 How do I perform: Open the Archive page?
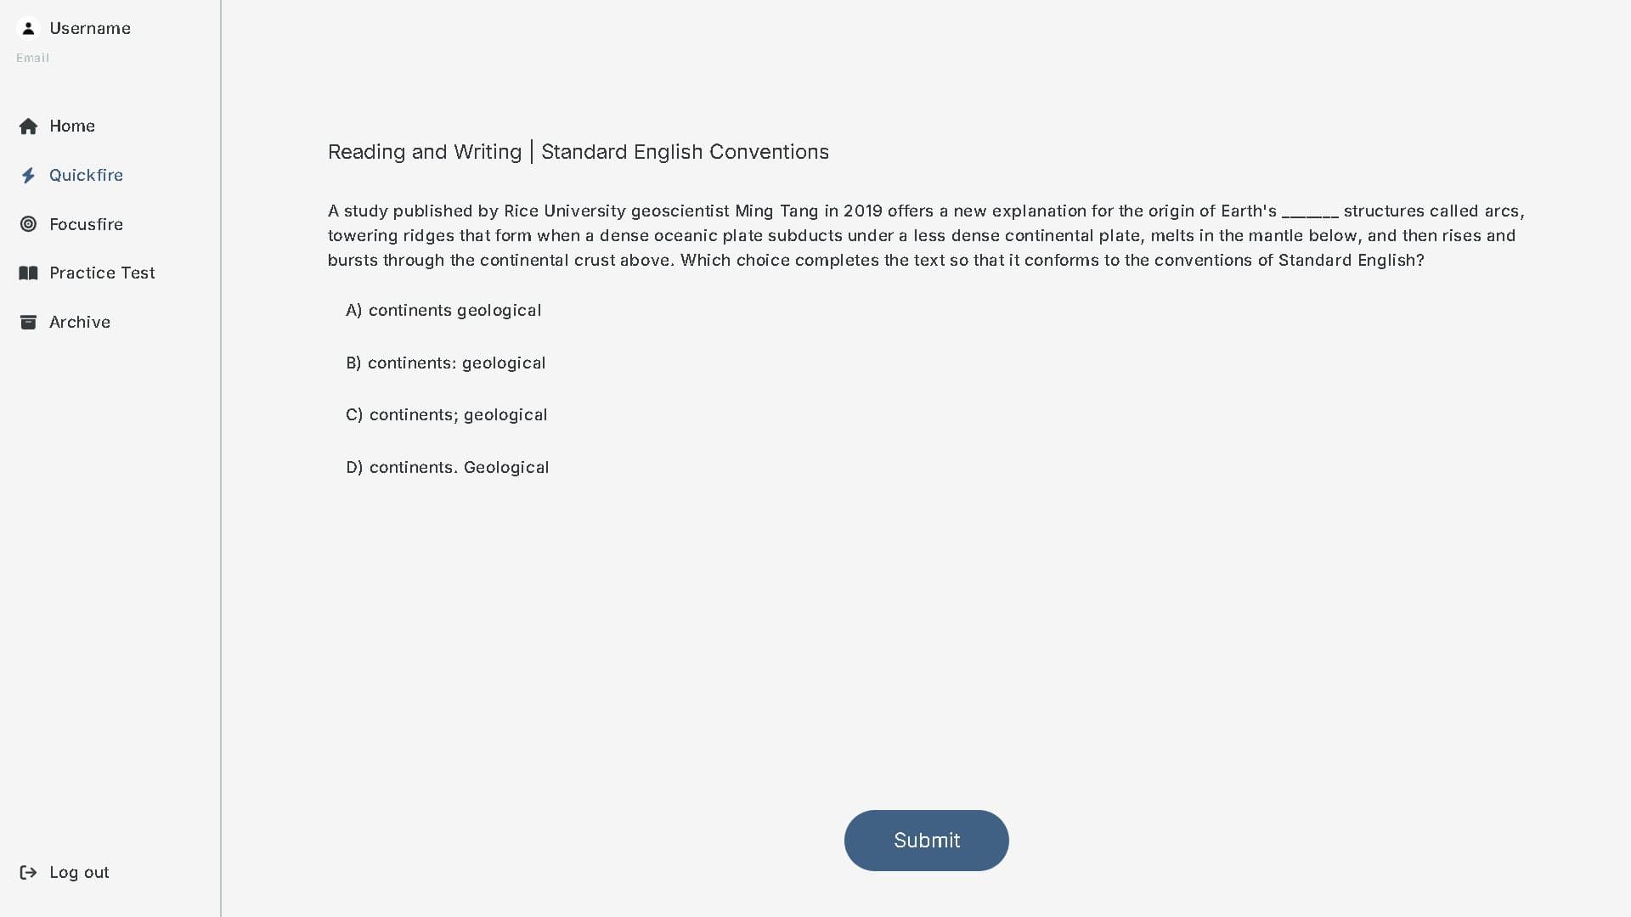coord(80,323)
